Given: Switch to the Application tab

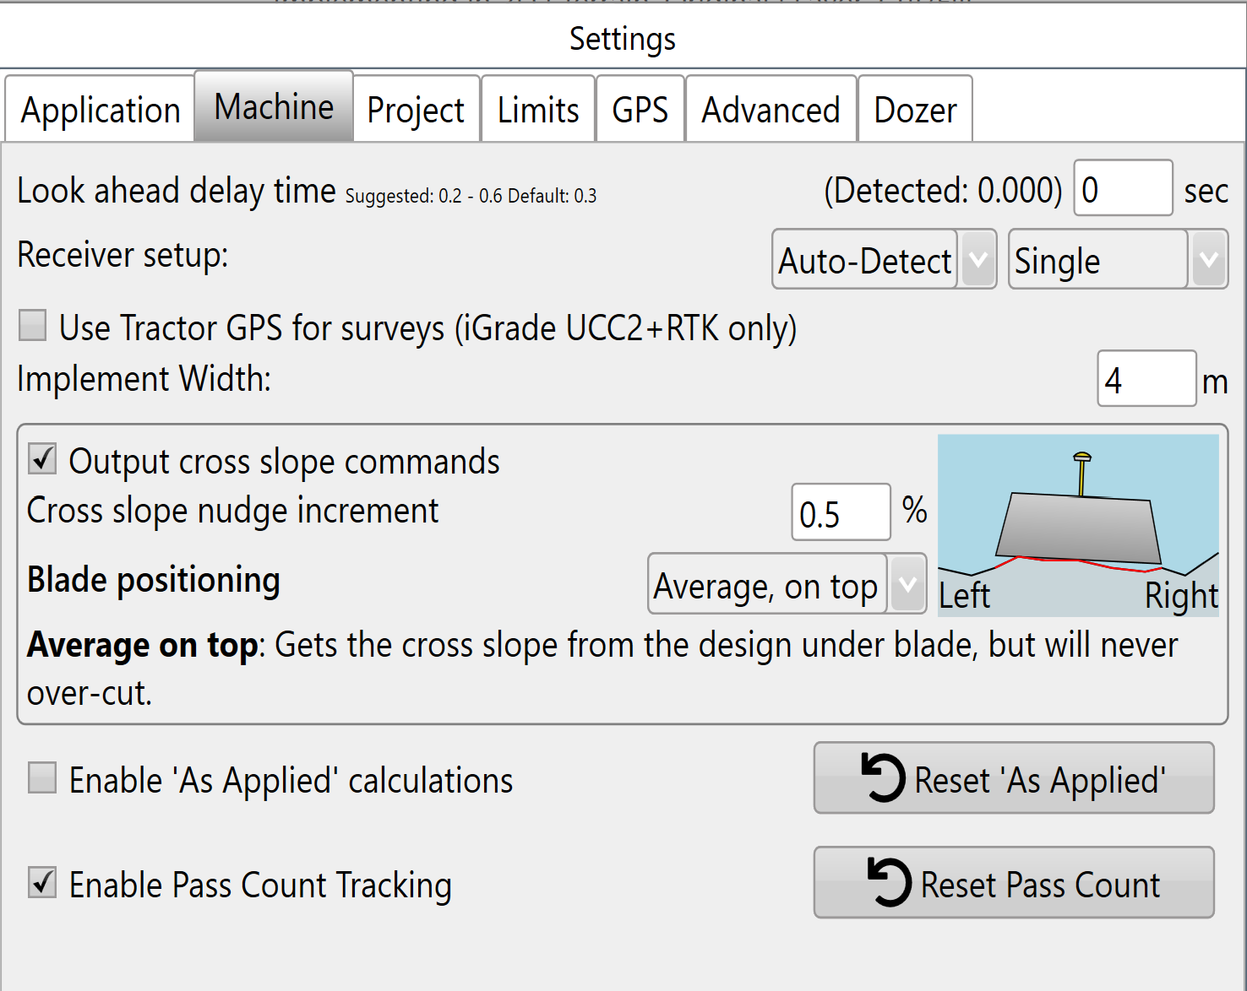Looking at the screenshot, I should [100, 110].
